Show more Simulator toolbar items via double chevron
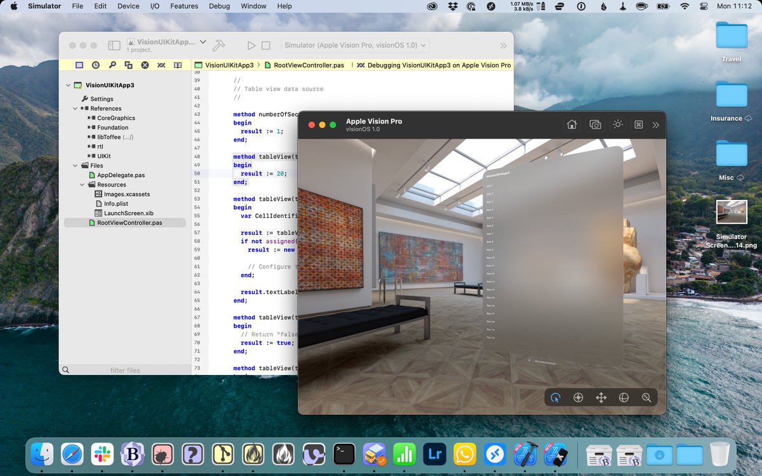 pos(656,125)
